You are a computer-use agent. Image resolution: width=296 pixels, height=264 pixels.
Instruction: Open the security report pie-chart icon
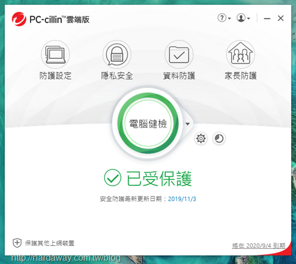click(x=219, y=139)
